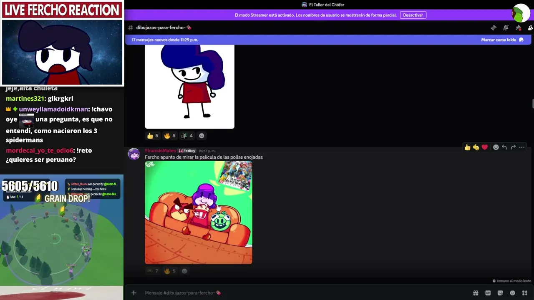
Task: Click the GRAIN DROP! game overlay text
Action: coord(67,199)
